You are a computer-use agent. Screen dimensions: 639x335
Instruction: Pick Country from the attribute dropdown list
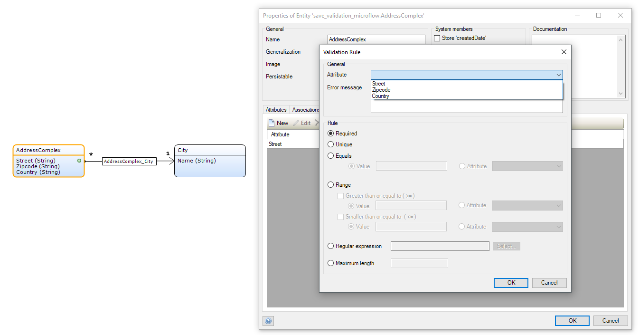pos(380,96)
